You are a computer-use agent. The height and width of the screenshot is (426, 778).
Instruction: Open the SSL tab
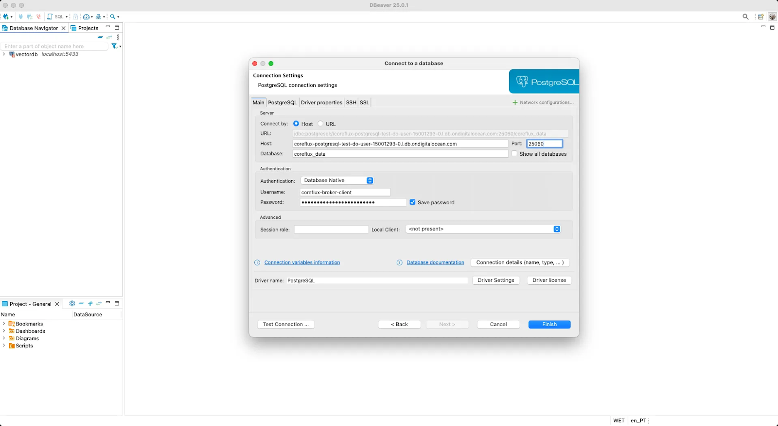pyautogui.click(x=364, y=102)
